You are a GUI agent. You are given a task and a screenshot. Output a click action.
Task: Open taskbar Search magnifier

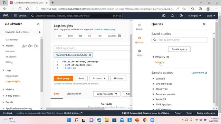[76, 120]
